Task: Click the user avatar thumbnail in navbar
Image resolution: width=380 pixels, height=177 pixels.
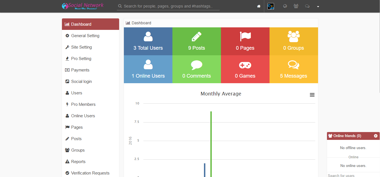Action: [x=271, y=6]
